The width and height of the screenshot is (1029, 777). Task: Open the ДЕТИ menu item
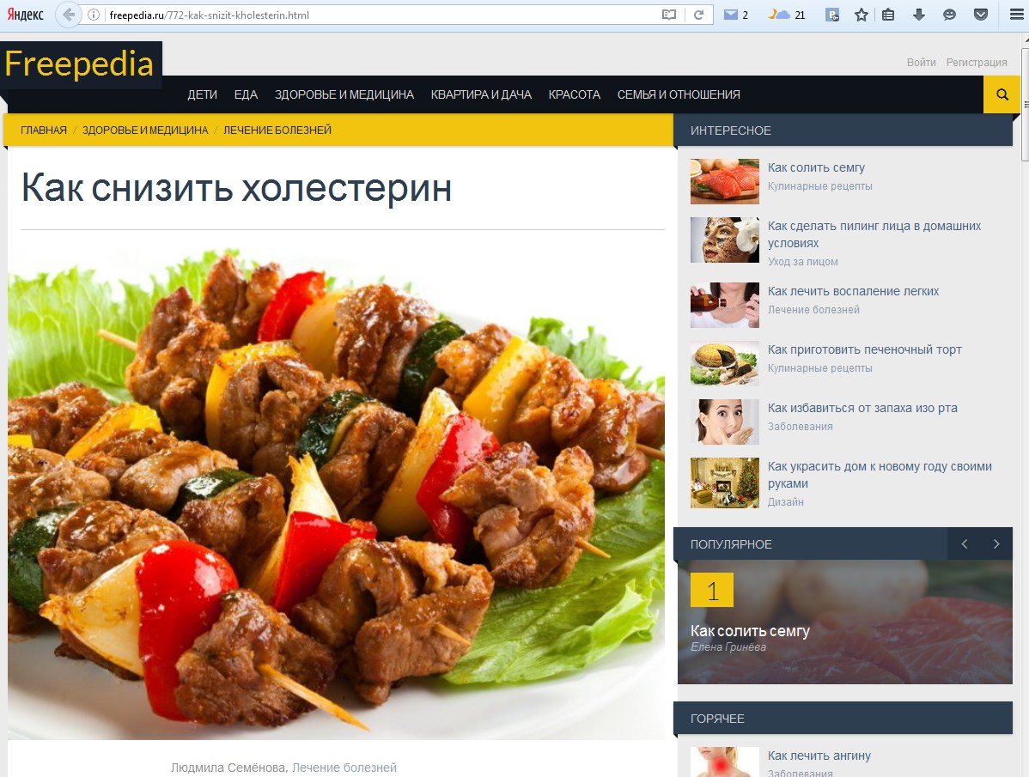tap(202, 94)
